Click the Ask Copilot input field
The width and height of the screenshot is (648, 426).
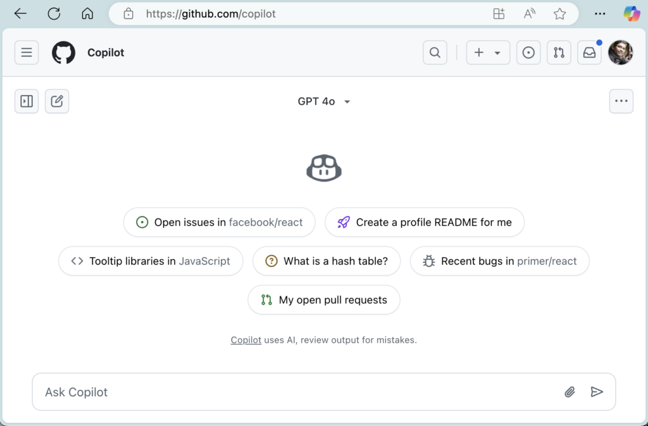(253, 392)
